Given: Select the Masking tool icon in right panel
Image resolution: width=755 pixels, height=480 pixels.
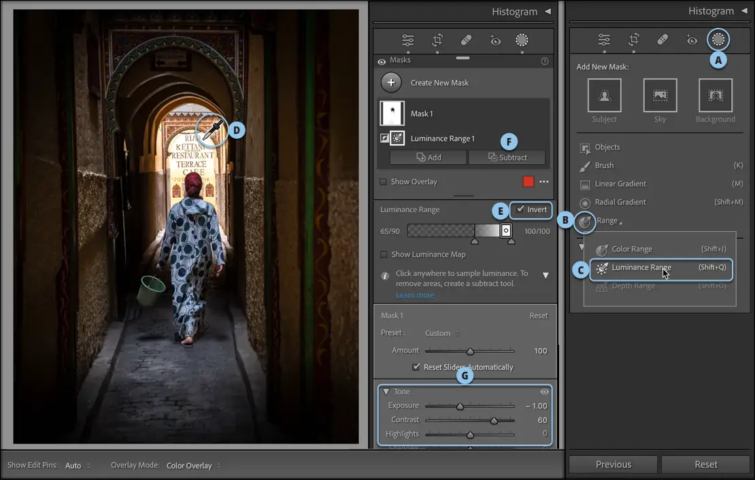Looking at the screenshot, I should [x=717, y=40].
